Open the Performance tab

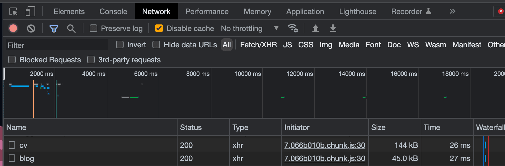click(207, 12)
